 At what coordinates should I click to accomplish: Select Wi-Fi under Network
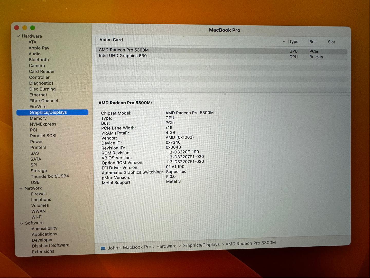(37, 217)
